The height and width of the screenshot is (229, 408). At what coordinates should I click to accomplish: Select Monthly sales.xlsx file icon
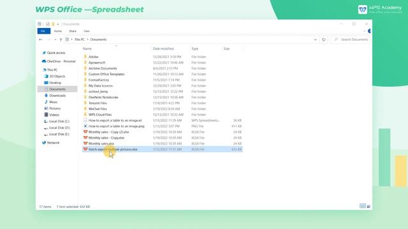pyautogui.click(x=85, y=143)
